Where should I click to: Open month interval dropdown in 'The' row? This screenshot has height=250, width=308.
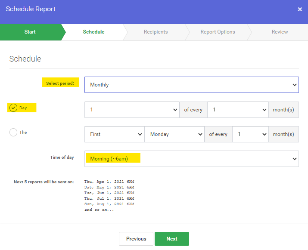click(250, 134)
